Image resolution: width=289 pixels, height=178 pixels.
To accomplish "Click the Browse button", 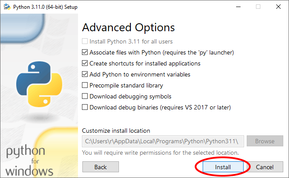I will click(x=265, y=141).
